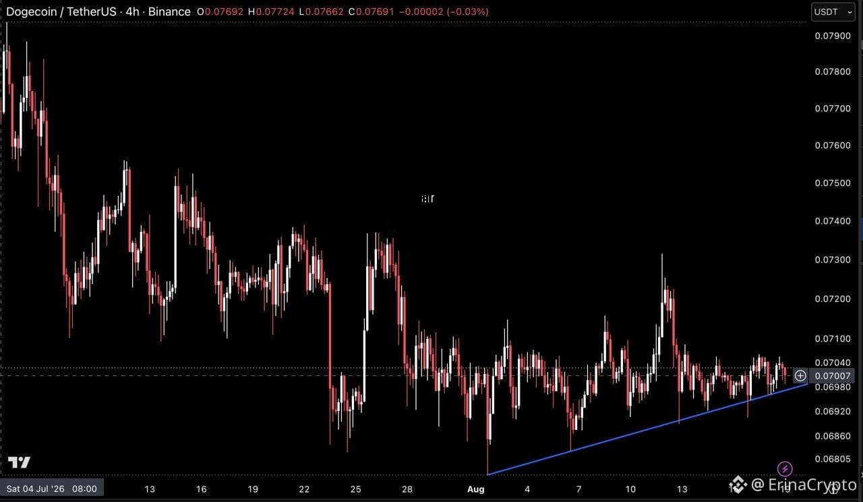Click the high value H0.07724
Viewport: 863px width, 502px height.
[271, 11]
